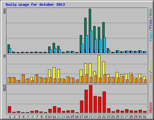Click day label '22' on the x-axis
The image size is (154, 120).
(x=104, y=117)
